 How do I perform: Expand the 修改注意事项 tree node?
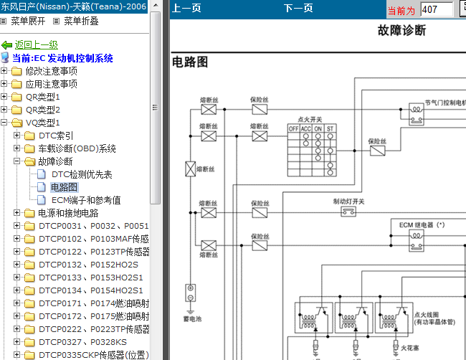click(4, 71)
